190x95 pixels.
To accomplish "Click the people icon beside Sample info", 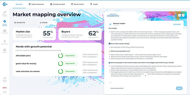I will [15, 22].
